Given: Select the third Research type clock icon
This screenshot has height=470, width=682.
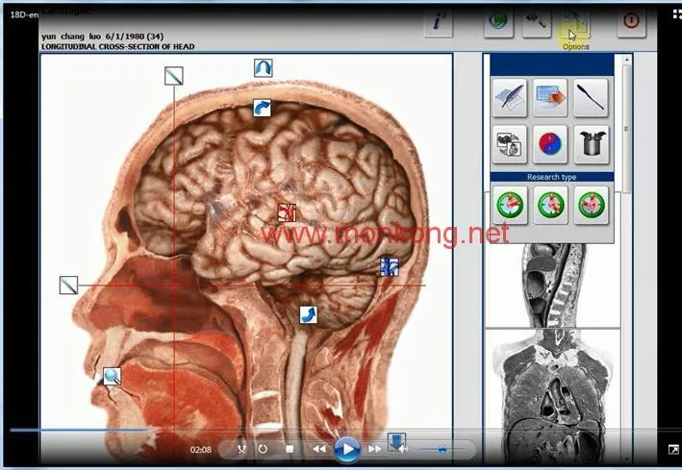Looking at the screenshot, I should pyautogui.click(x=591, y=205).
